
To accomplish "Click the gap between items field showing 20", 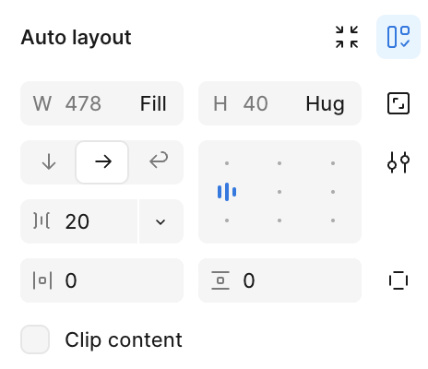I will coord(78,221).
